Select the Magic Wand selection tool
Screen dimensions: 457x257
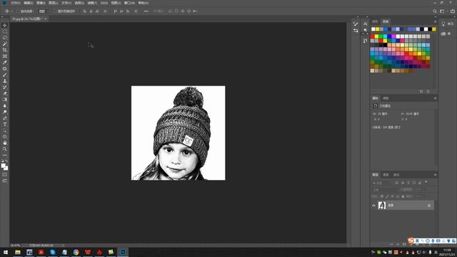coord(5,44)
